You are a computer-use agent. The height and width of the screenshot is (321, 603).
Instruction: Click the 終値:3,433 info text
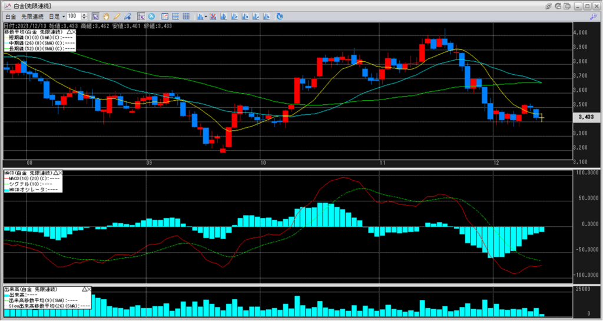[158, 26]
